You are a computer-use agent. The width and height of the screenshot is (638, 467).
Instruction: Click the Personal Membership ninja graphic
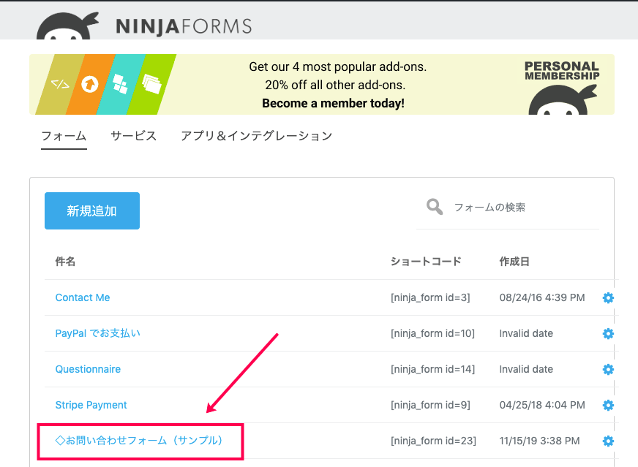tap(563, 100)
